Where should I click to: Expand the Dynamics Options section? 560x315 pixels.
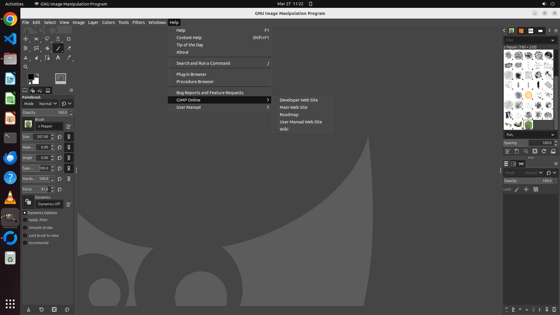(25, 213)
